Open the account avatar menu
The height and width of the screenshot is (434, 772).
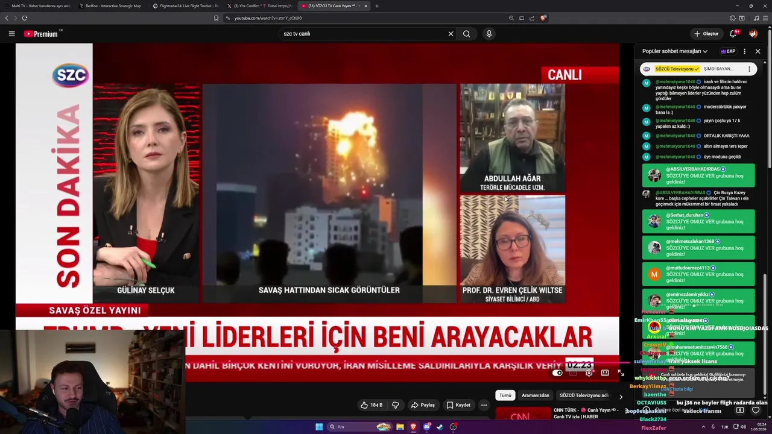[x=753, y=34]
